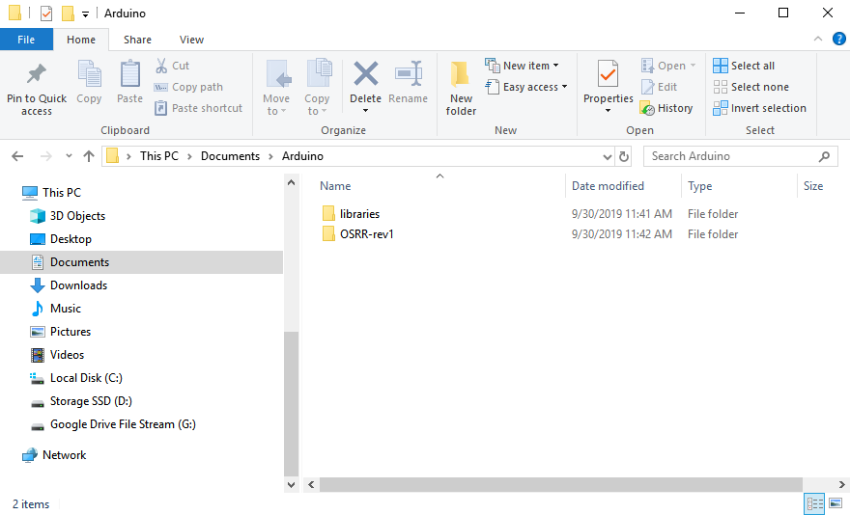Screen dimensions: 850x515
Task: Open Easy access dropdown
Action: (525, 87)
